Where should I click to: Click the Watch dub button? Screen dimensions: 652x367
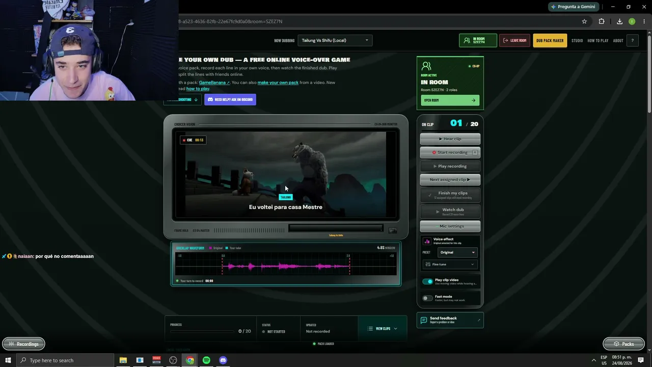pos(450,211)
